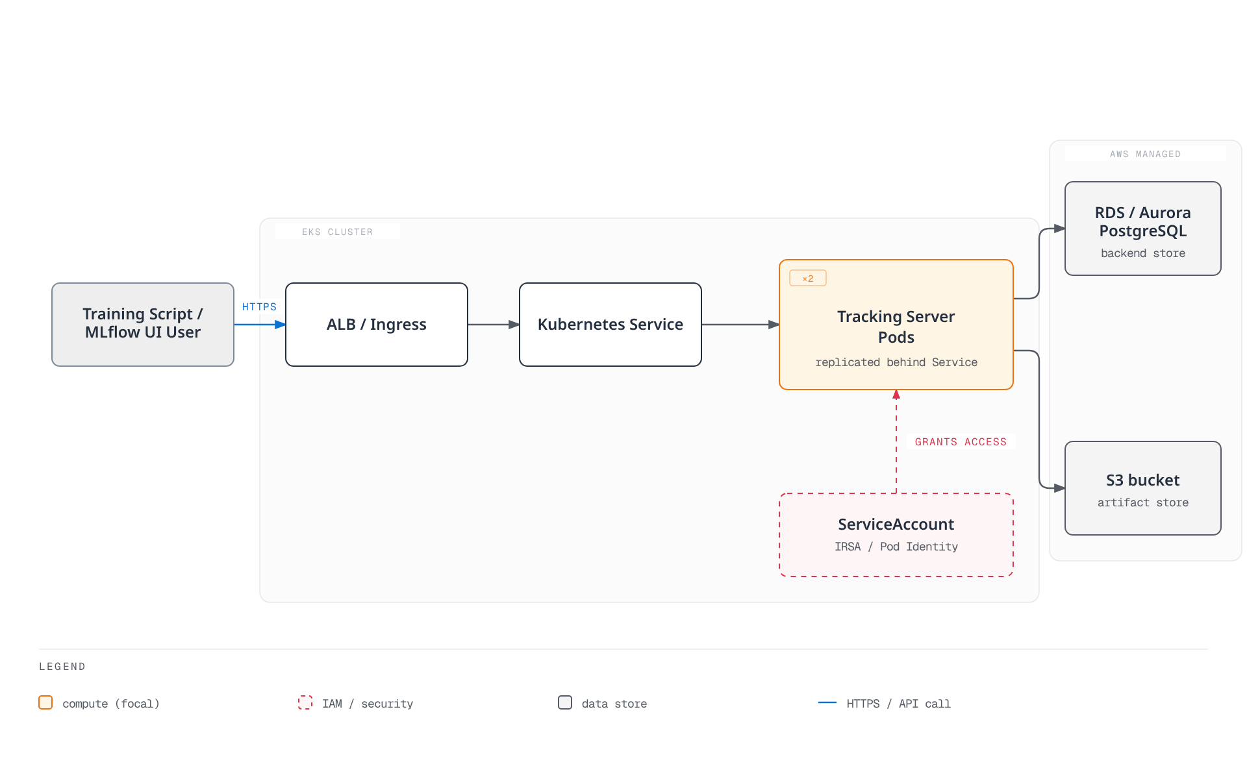Image resolution: width=1247 pixels, height=779 pixels.
Task: Click 'HTTPS / API call' legend text
Action: pos(899,704)
